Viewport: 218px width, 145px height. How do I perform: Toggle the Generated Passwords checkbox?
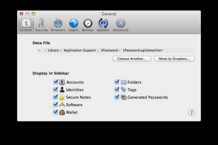click(x=117, y=97)
